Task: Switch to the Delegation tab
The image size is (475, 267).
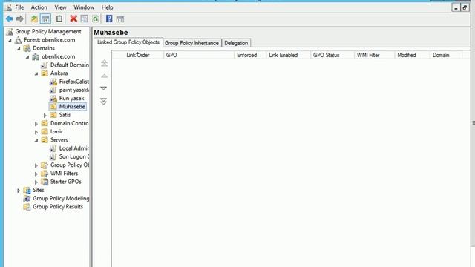Action: 236,43
